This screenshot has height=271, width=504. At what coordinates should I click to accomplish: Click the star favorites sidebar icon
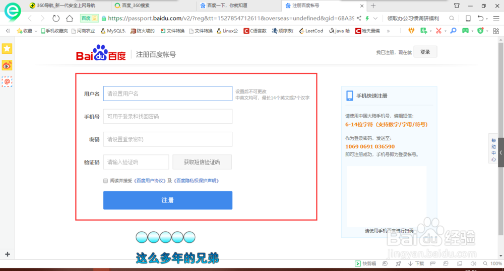[x=7, y=49]
